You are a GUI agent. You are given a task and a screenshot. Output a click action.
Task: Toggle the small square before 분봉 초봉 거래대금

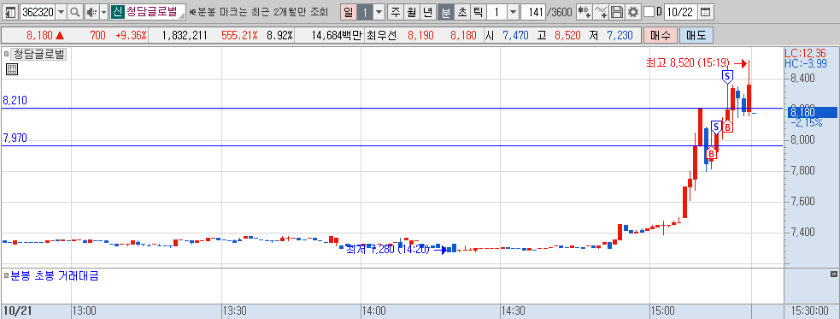pyautogui.click(x=7, y=276)
